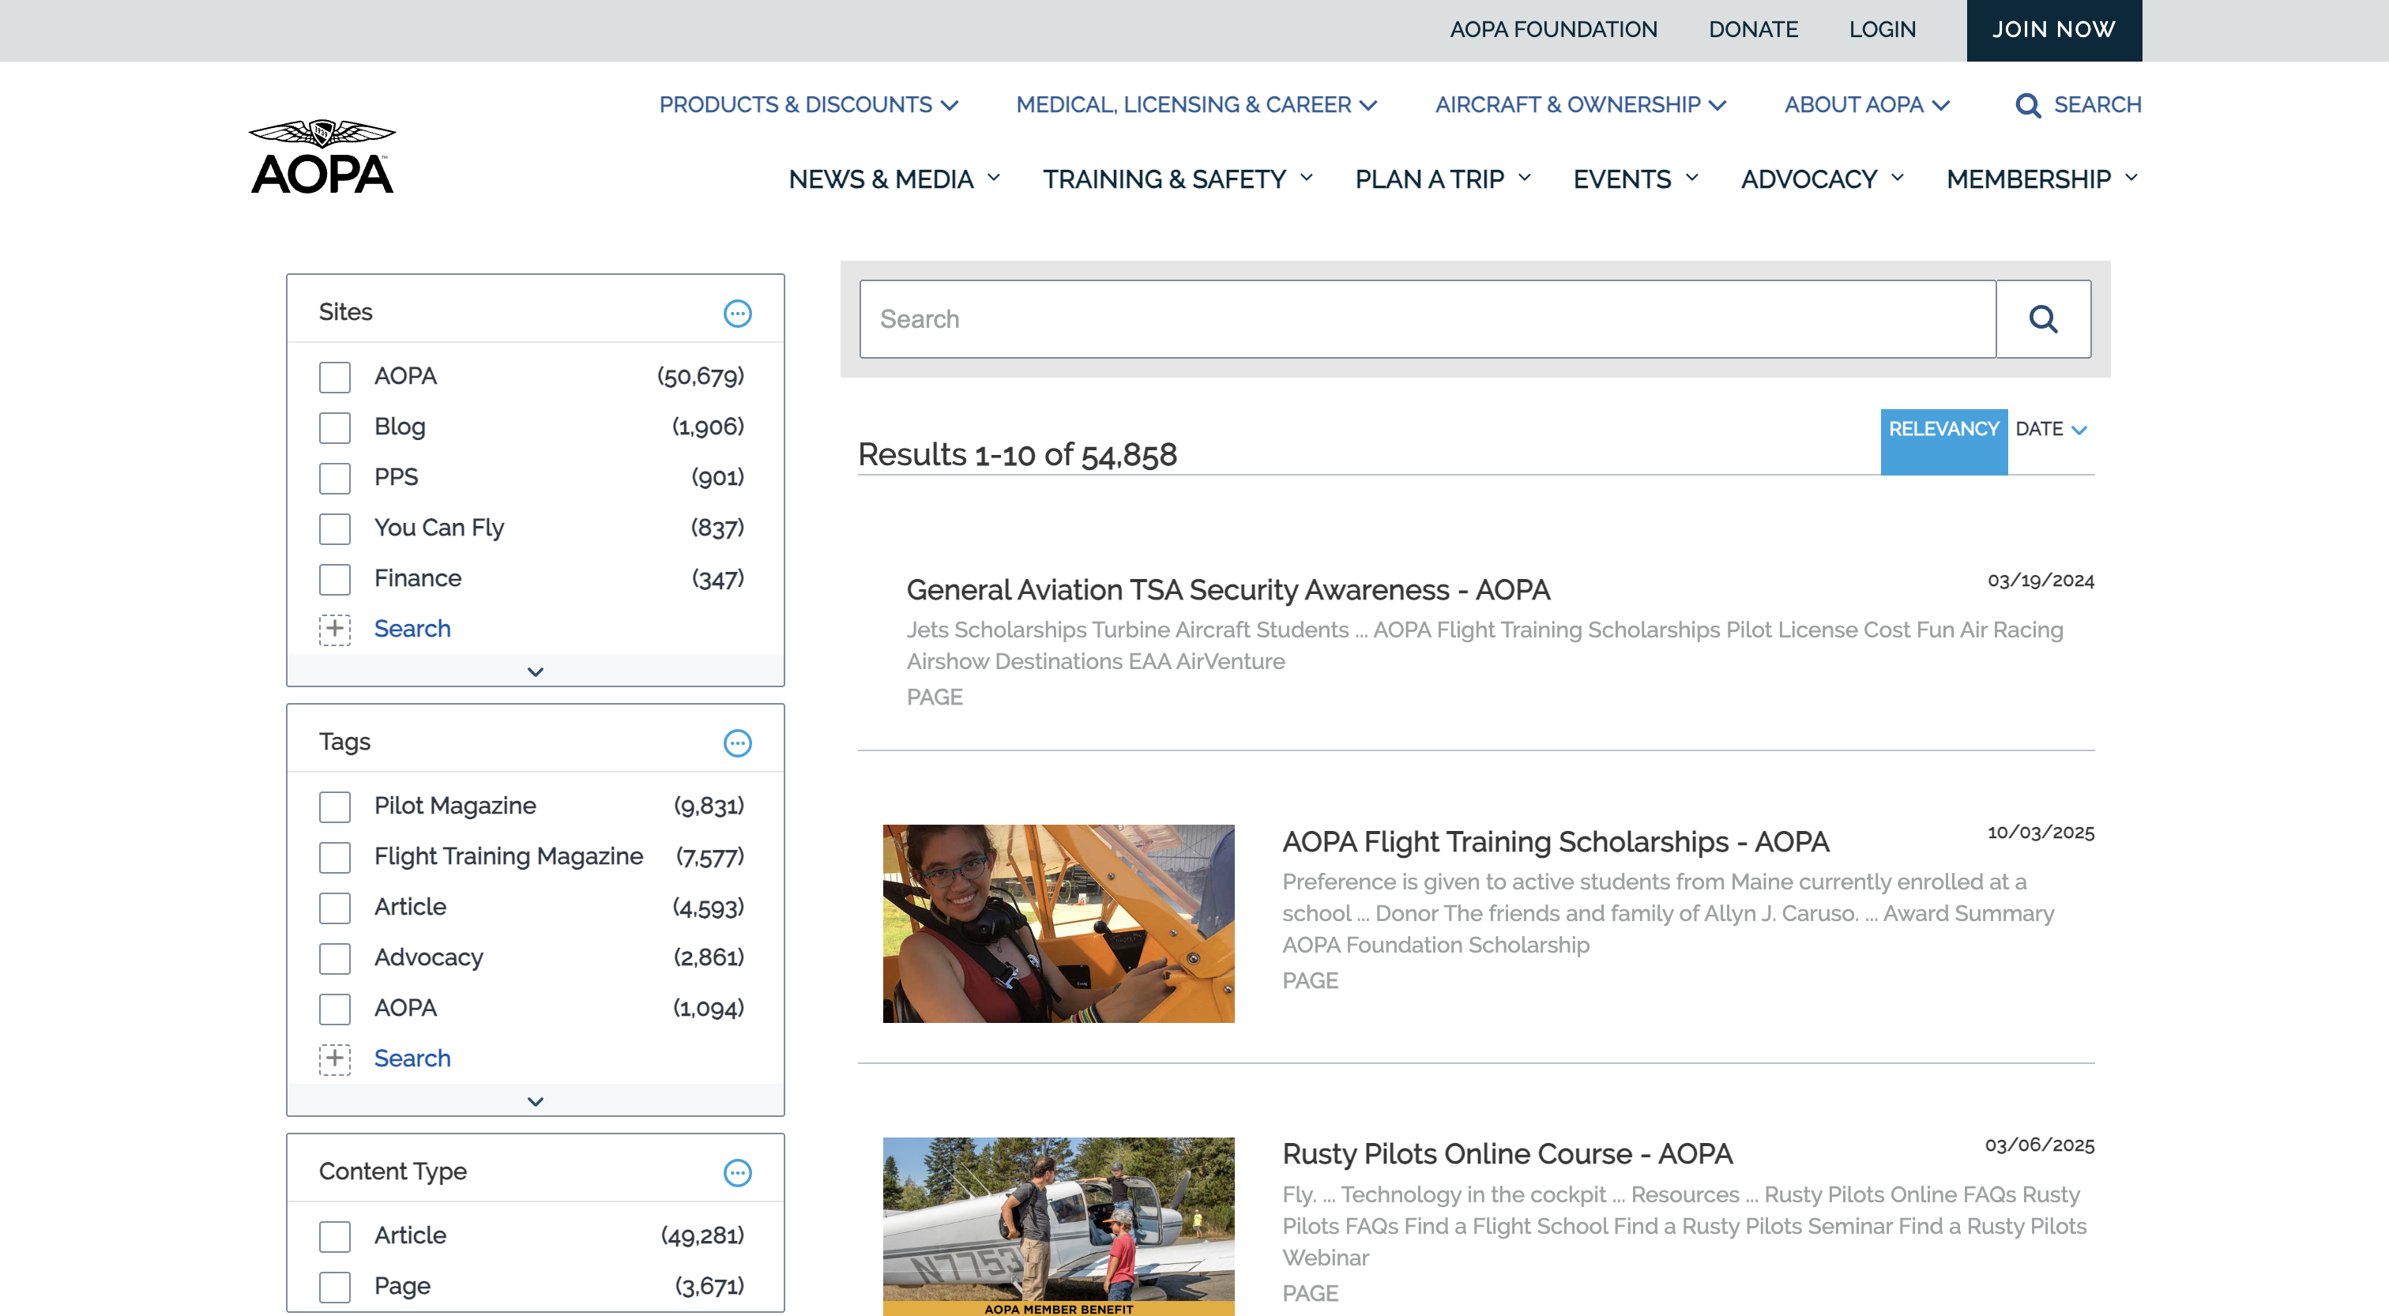The width and height of the screenshot is (2389, 1316).
Task: Open the DATE sort dropdown
Action: point(2051,430)
